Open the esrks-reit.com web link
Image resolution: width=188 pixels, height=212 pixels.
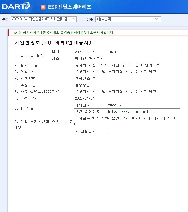tap(132, 112)
